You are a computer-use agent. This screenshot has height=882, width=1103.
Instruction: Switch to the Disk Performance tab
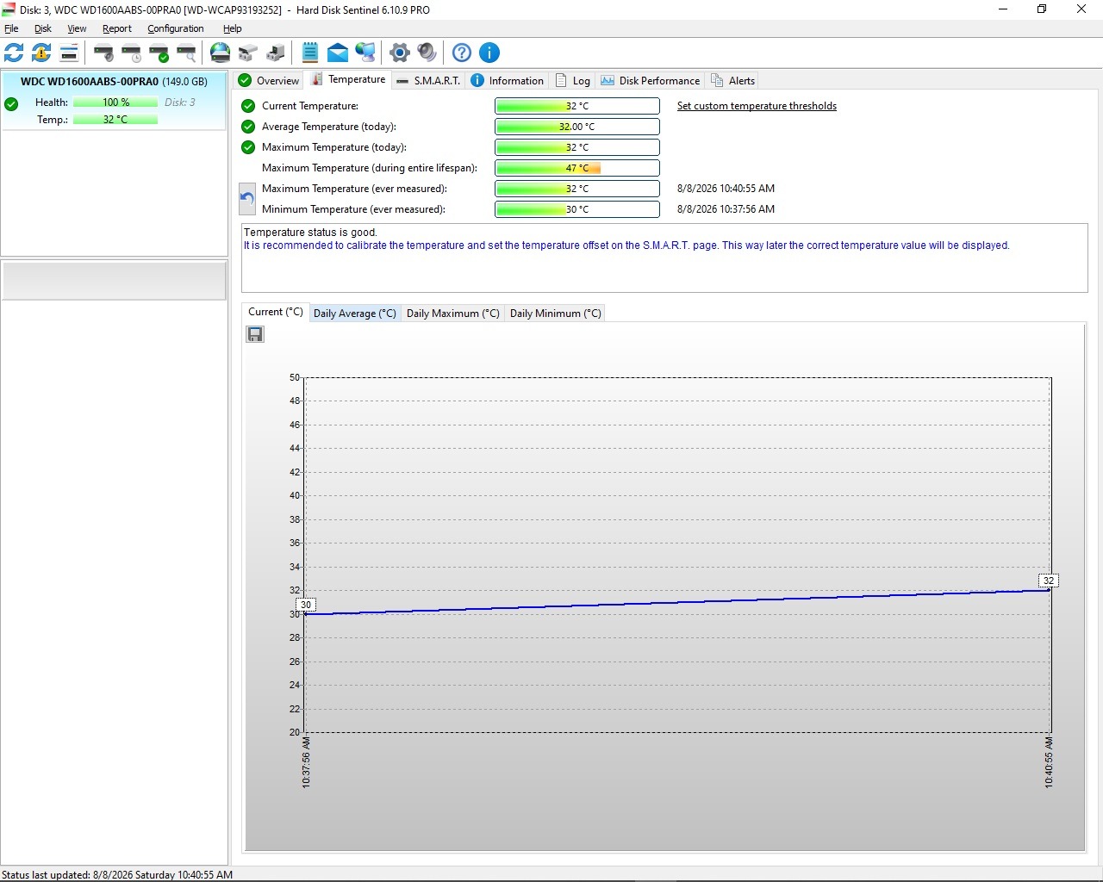pos(651,80)
